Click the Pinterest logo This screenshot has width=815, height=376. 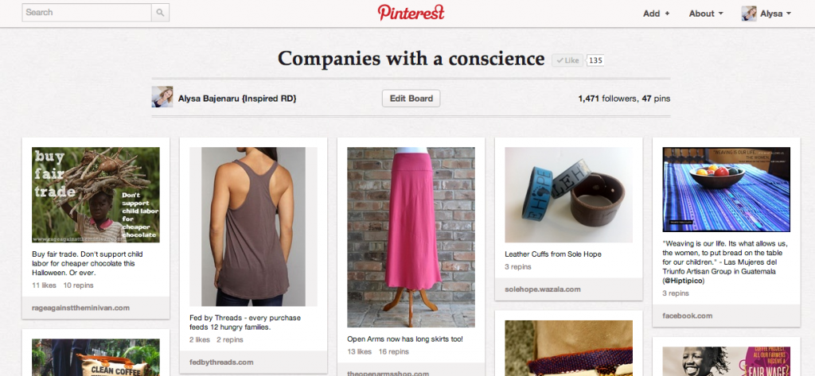(411, 12)
